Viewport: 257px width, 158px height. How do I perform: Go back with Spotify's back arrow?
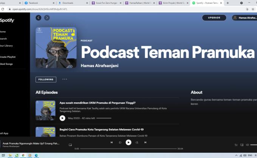[x=39, y=18]
